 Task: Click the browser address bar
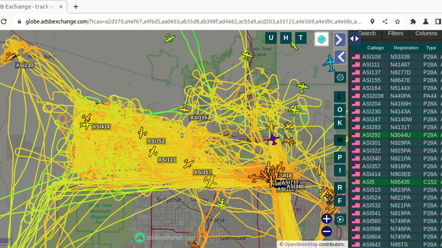point(193,21)
